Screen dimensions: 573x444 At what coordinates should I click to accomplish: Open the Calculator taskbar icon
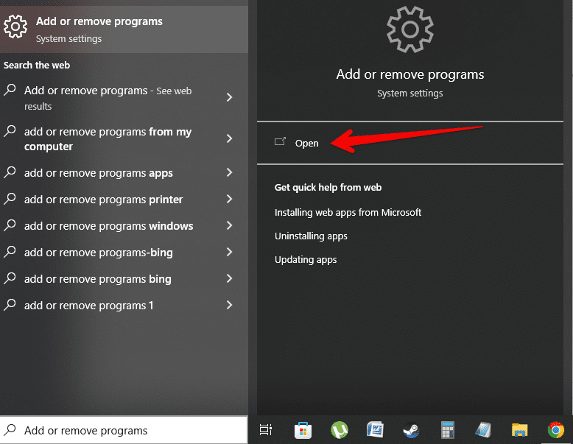click(x=448, y=430)
